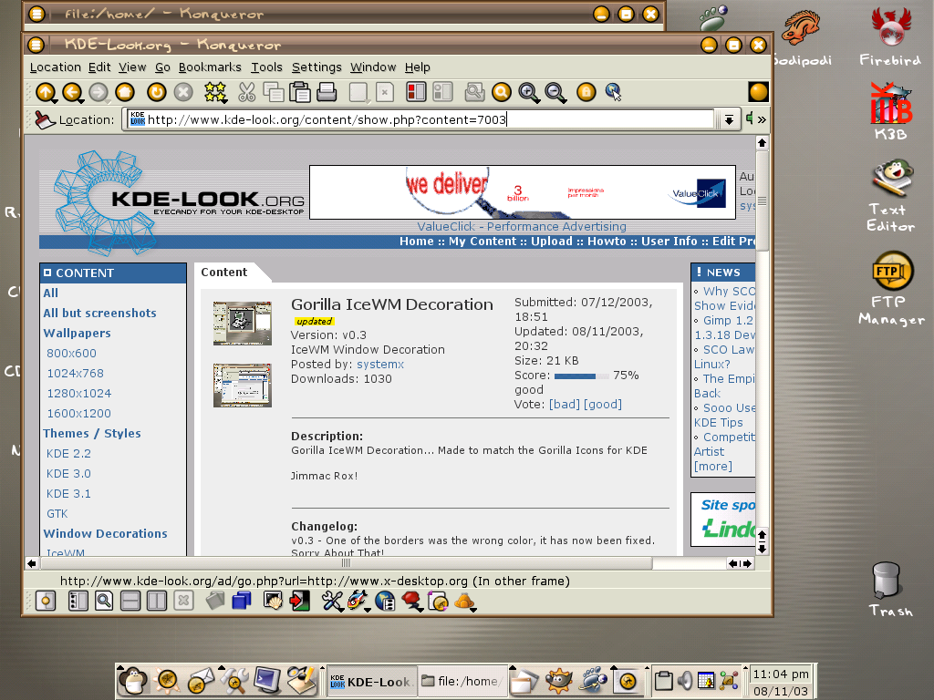Open the Tools menu
The width and height of the screenshot is (934, 700).
pos(266,67)
